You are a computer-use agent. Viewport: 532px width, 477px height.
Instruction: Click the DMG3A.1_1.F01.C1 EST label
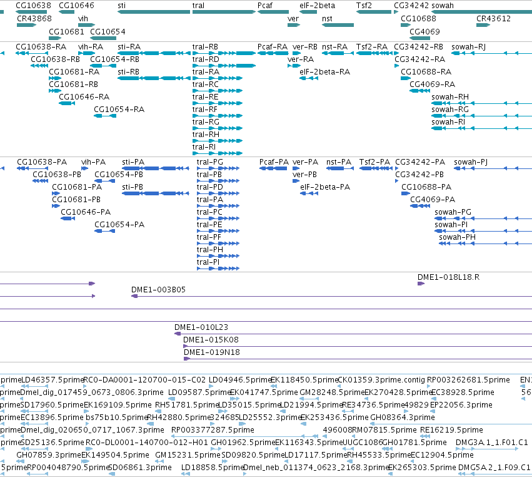[x=492, y=443]
